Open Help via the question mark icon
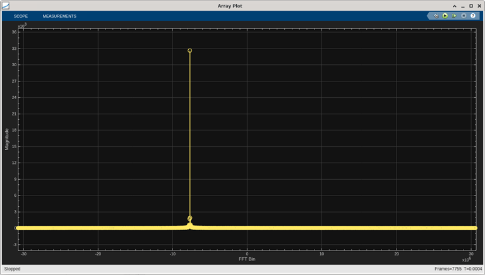This screenshot has height=275, width=485. 472,16
